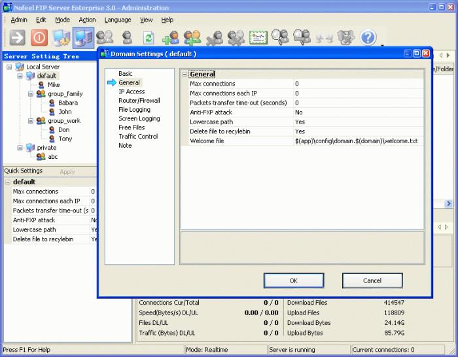Click the grey arrow start server icon
Viewport: 458px width, 357px height.
point(17,38)
